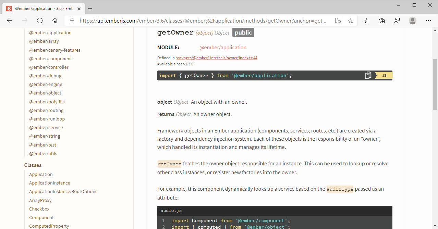Open the @ember/engine package
Viewport: 438px width, 229px height.
point(46,84)
